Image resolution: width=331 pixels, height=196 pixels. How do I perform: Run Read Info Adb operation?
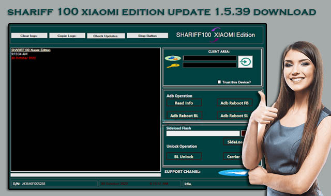coord(184,103)
